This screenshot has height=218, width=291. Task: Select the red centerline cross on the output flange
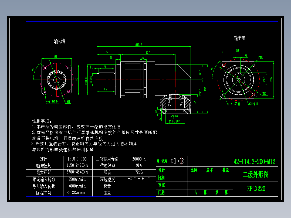pyautogui.click(x=239, y=80)
